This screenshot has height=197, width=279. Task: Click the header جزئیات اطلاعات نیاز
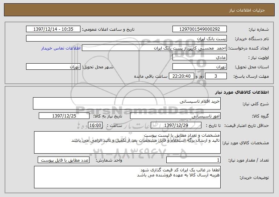(247, 10)
